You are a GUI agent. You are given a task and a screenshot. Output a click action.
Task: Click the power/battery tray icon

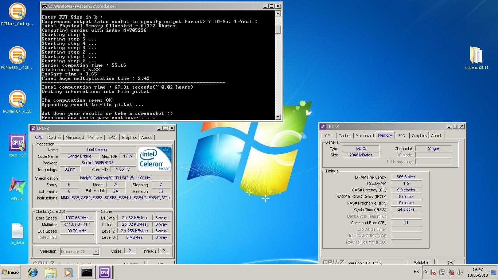pyautogui.click(x=442, y=272)
